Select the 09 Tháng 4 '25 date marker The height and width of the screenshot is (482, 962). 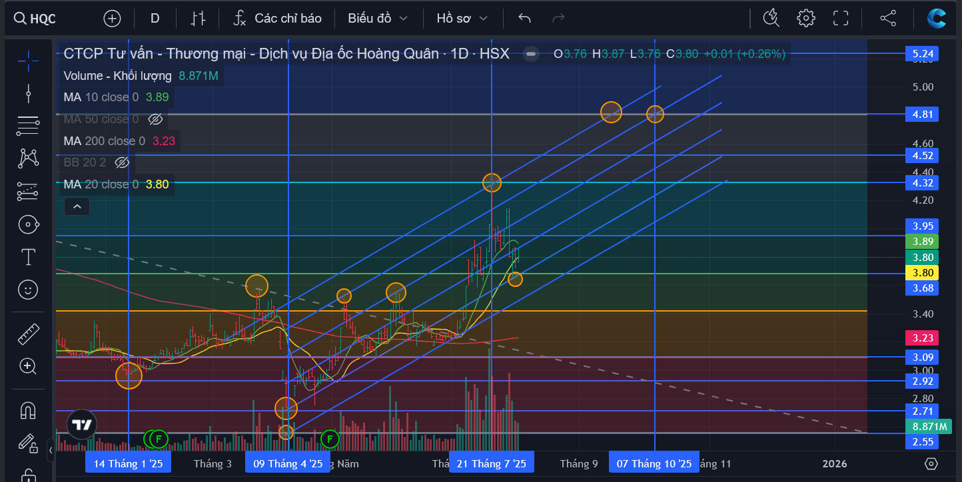tap(288, 463)
